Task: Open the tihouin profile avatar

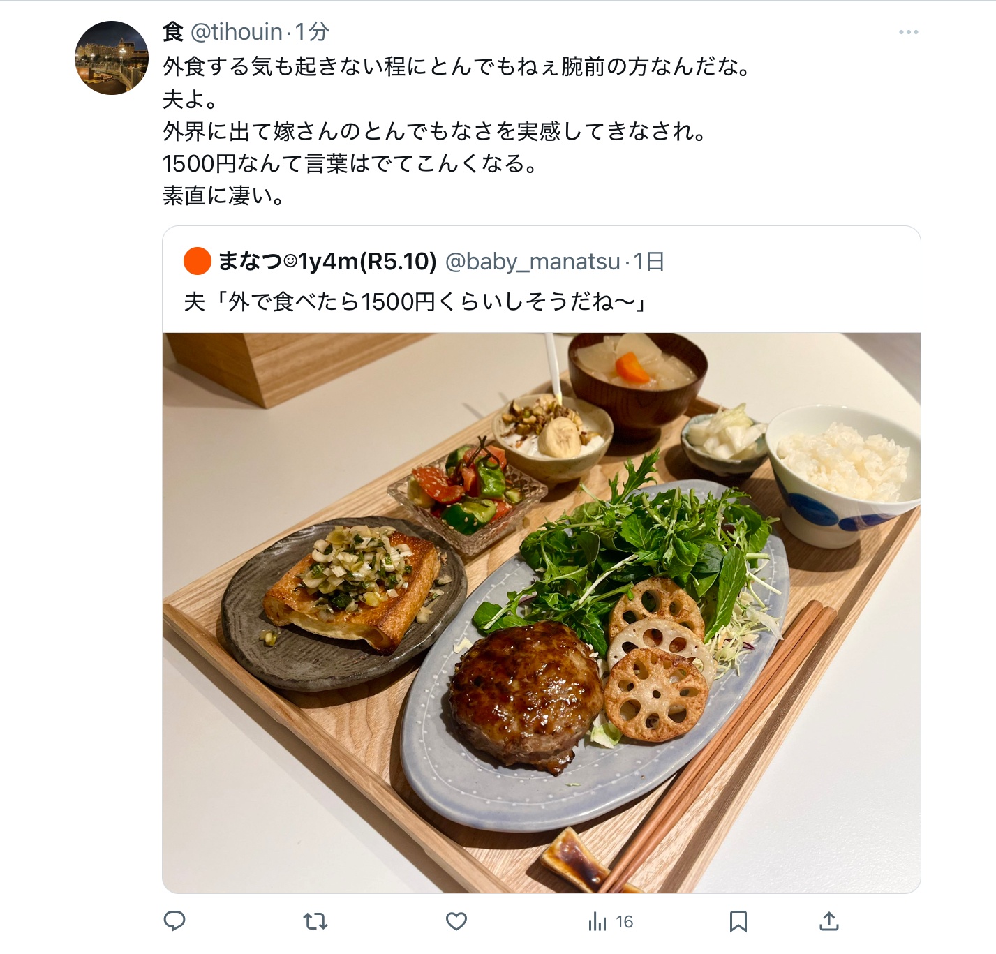Action: [112, 58]
